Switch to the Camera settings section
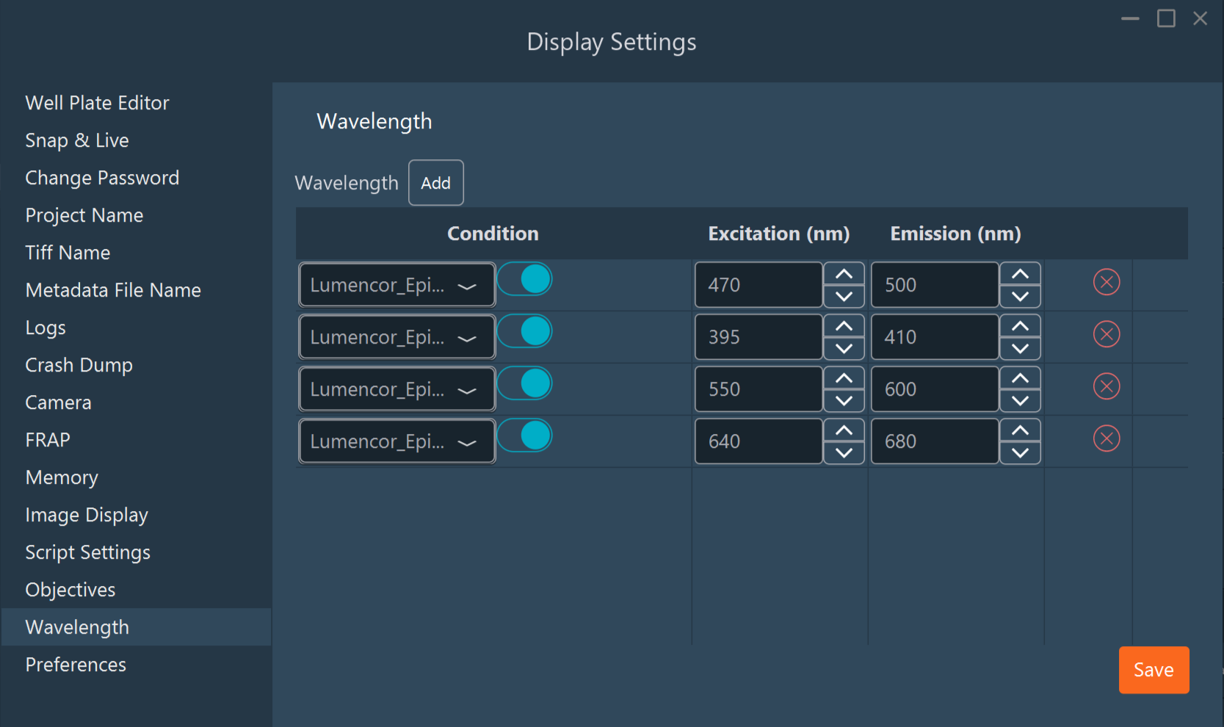 click(58, 402)
